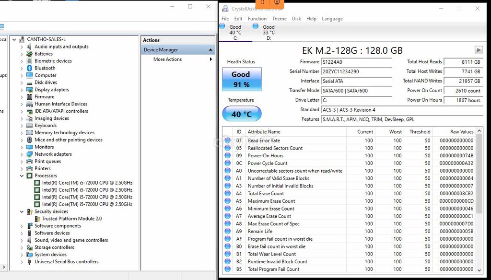Select the Memory technology devices item
Image resolution: width=491 pixels, height=280 pixels.
[65, 133]
